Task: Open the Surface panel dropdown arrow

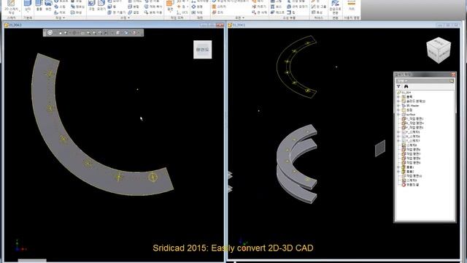Action: 243,18
